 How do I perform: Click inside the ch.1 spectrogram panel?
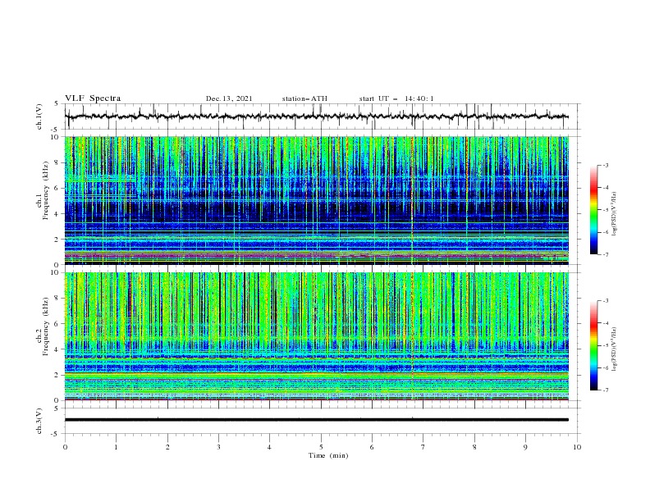point(317,200)
